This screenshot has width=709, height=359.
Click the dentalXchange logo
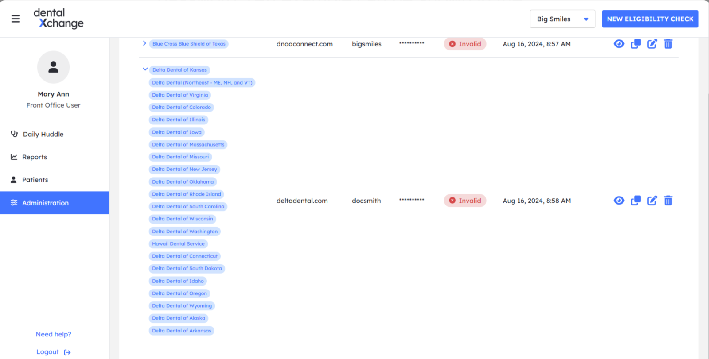(x=58, y=19)
